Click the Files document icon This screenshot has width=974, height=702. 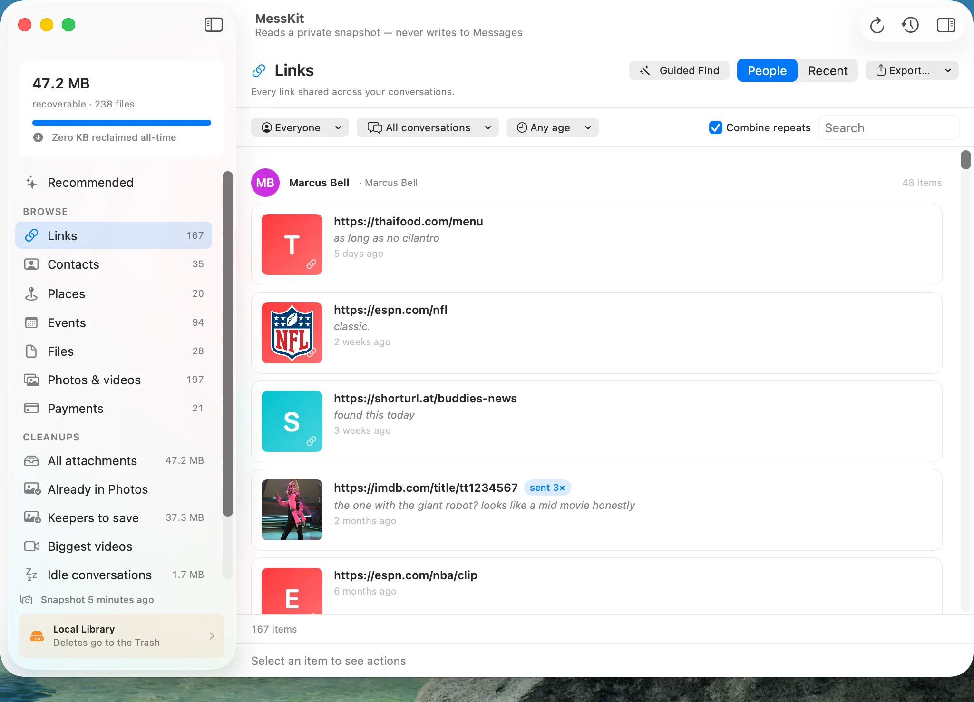click(x=31, y=351)
